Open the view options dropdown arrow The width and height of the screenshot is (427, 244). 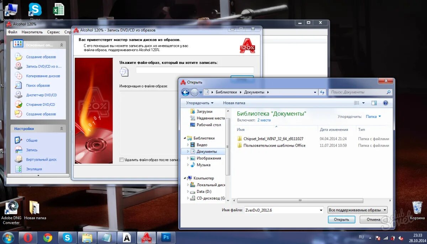pos(364,103)
